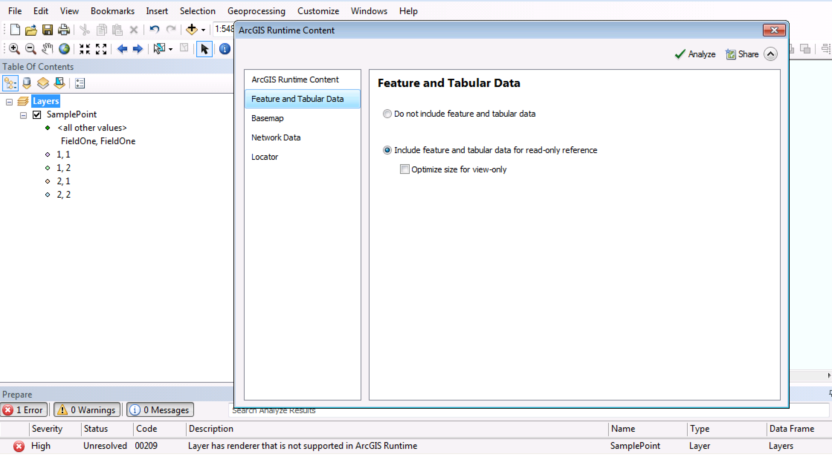832x457 pixels.
Task: Open Table Of Contents options icon
Action: tap(80, 83)
